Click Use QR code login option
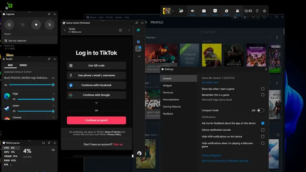 [x=96, y=65]
